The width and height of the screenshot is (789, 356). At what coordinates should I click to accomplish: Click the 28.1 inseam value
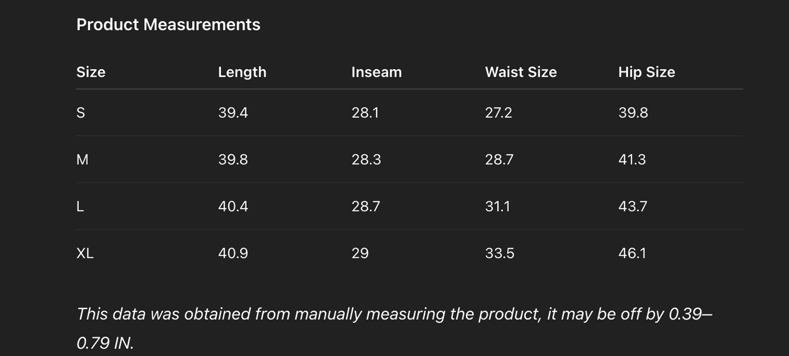pos(365,112)
